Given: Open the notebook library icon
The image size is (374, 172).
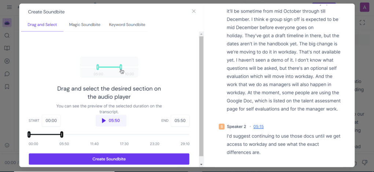Looking at the screenshot, I should tap(7, 48).
